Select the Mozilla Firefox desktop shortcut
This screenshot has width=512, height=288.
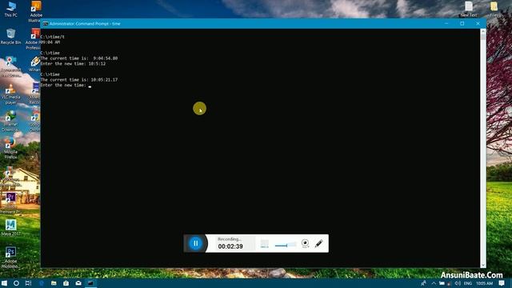click(x=10, y=148)
